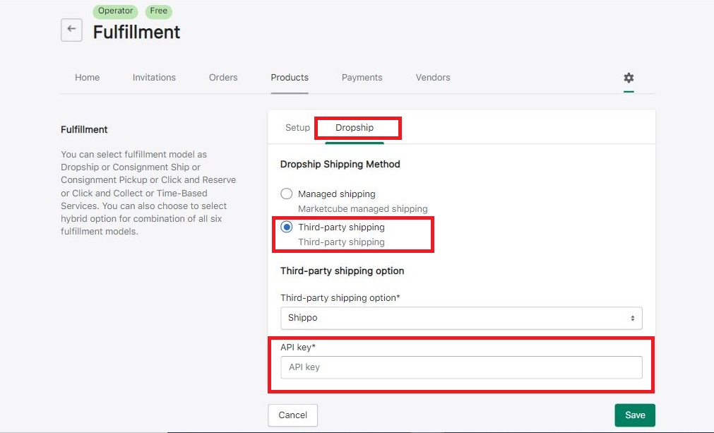Click the Free plan badge

158,11
